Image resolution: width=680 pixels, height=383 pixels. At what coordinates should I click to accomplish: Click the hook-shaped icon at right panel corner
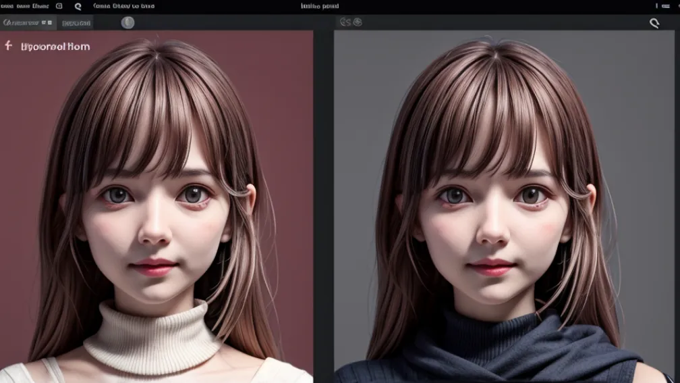pos(654,24)
